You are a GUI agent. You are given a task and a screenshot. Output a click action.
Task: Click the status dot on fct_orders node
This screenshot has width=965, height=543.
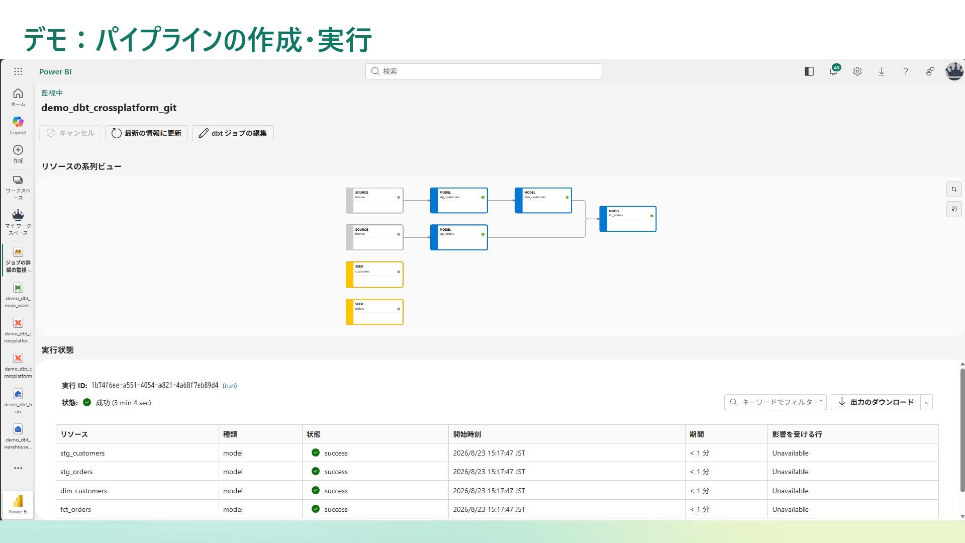[652, 216]
